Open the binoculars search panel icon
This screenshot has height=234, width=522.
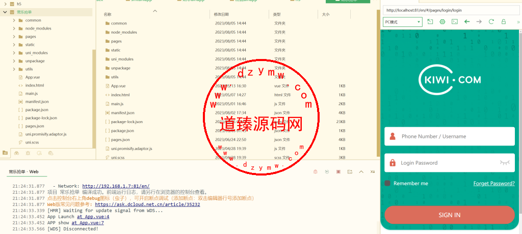click(x=17, y=153)
